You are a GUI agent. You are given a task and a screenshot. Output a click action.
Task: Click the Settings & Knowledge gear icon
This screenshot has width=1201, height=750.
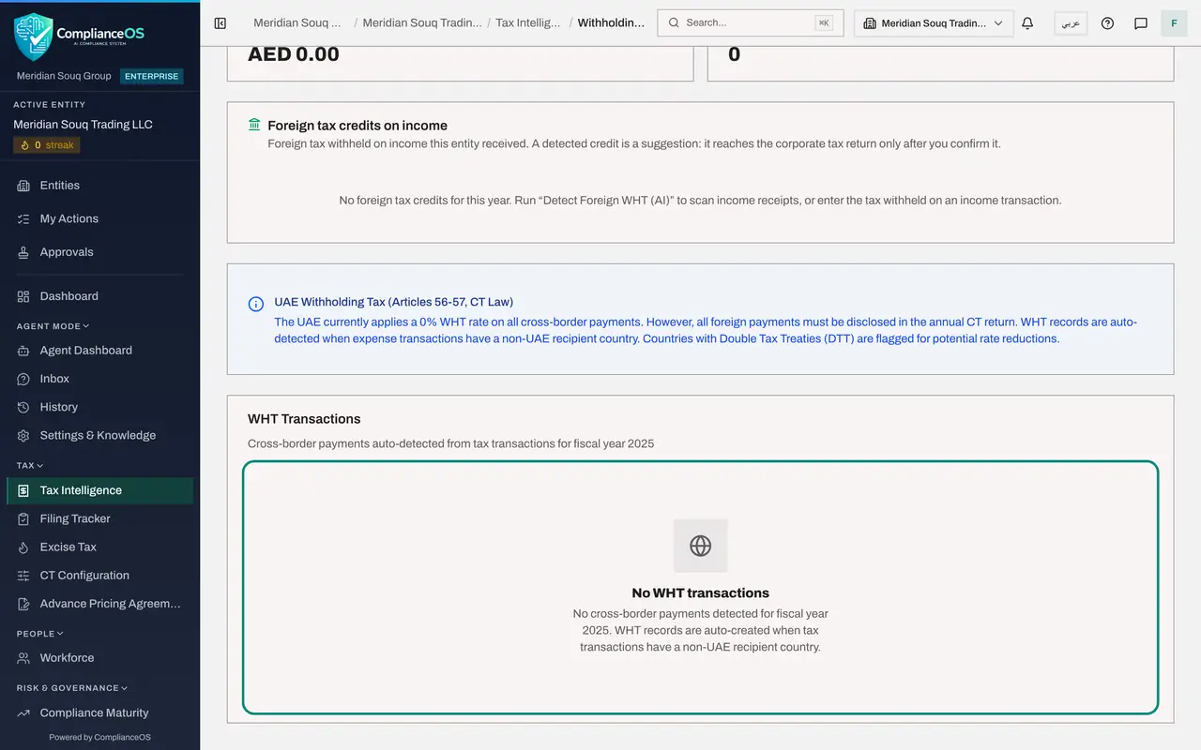23,435
